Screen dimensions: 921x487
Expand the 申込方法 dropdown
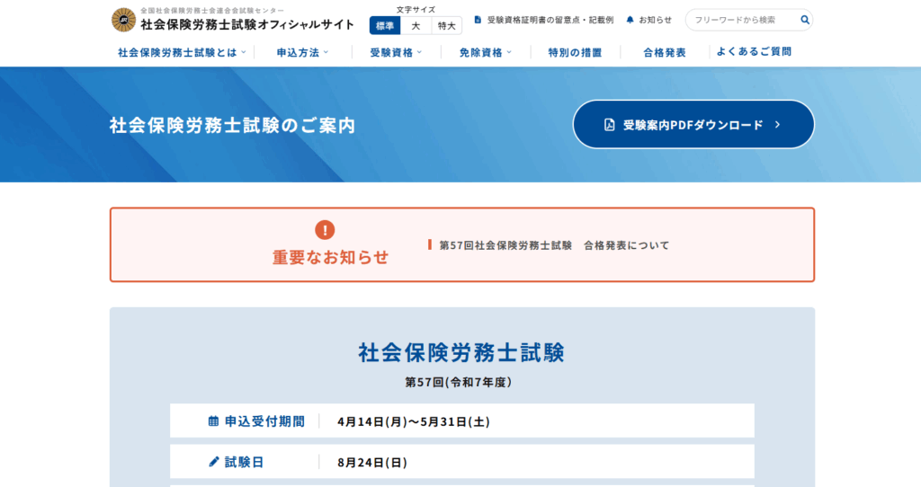(302, 53)
